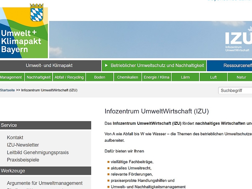This screenshot has height=189, width=252.
Task: Select the Abfall / Recycling menu item
Action: 69,77
